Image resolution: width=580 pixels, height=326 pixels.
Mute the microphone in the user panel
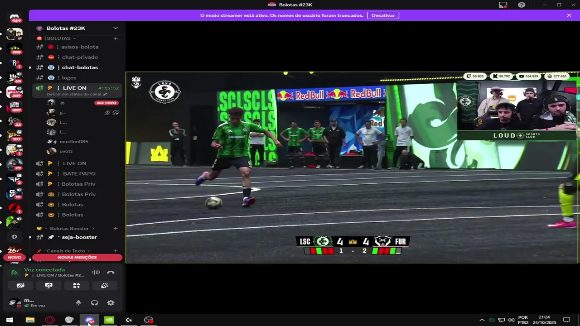point(78,303)
